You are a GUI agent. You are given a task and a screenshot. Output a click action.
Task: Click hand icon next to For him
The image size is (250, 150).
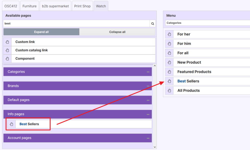(169, 44)
